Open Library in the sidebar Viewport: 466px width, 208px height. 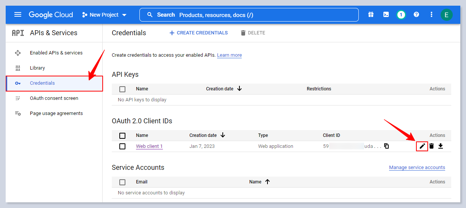(x=38, y=68)
